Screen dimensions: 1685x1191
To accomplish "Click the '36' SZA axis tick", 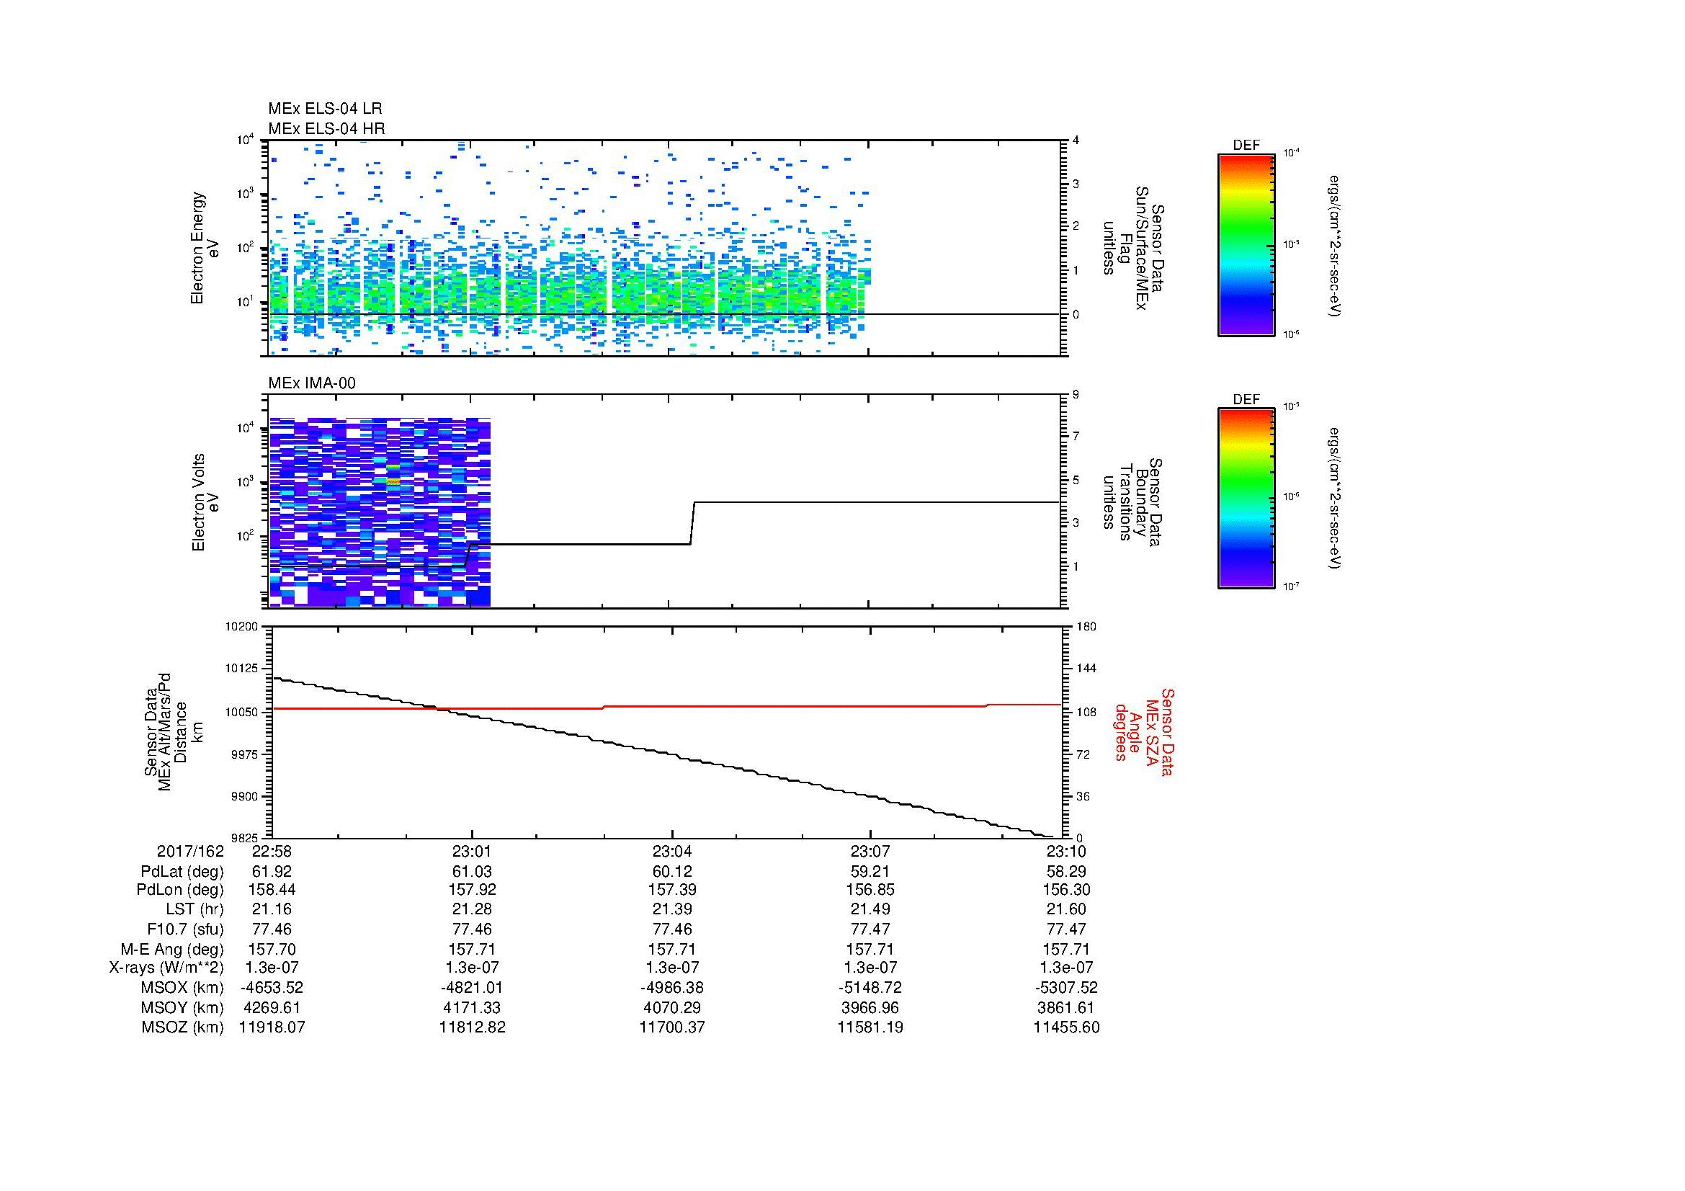I will pyautogui.click(x=1083, y=797).
